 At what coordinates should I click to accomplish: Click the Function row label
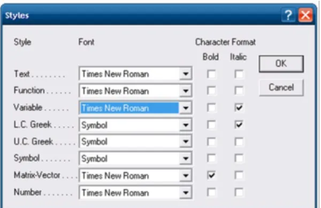click(29, 90)
